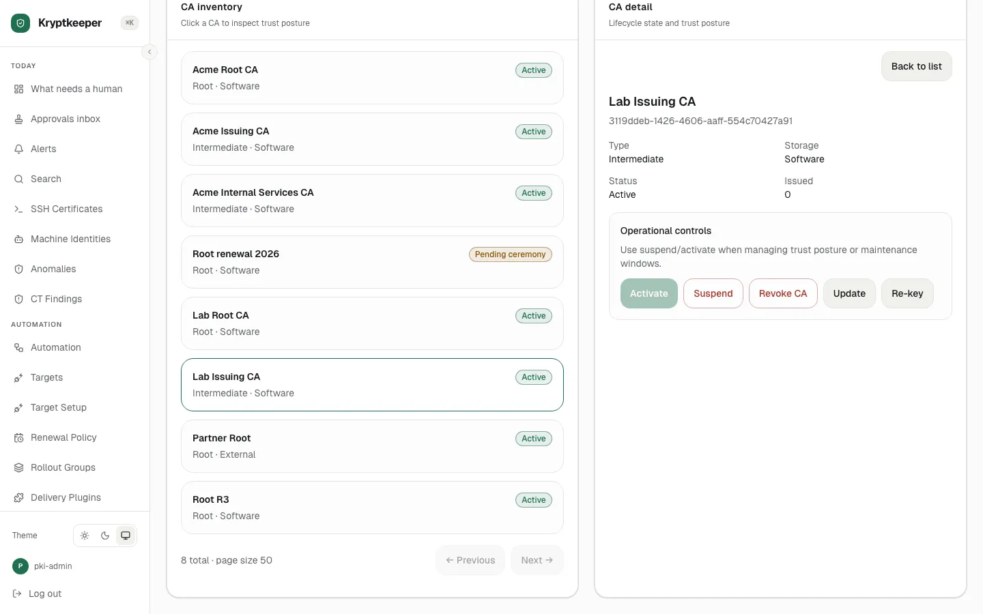Image resolution: width=983 pixels, height=614 pixels.
Task: Click the Rollout Groups layers icon
Action: [x=18, y=468]
